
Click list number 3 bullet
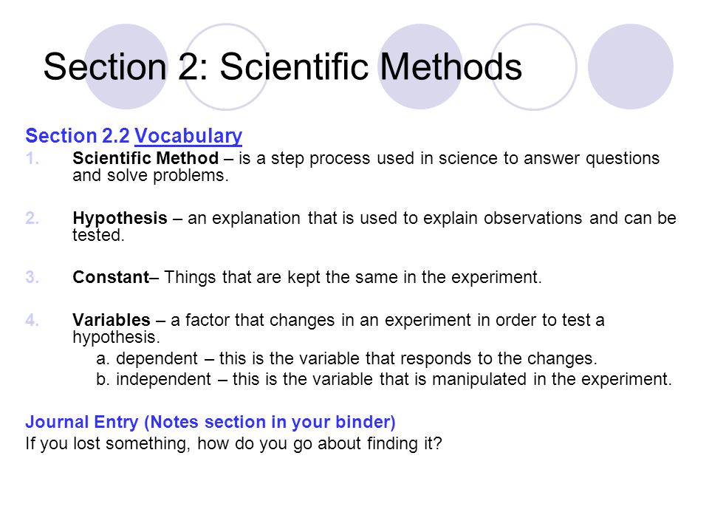pos(32,277)
